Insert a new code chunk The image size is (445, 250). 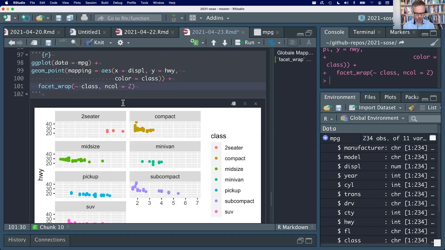click(194, 42)
